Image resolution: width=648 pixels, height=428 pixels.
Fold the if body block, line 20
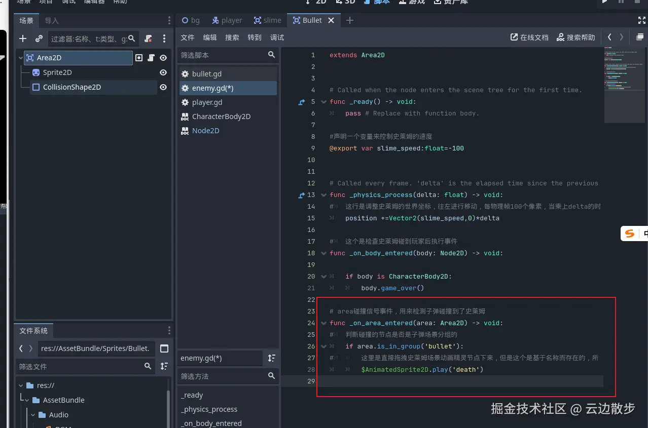point(323,277)
